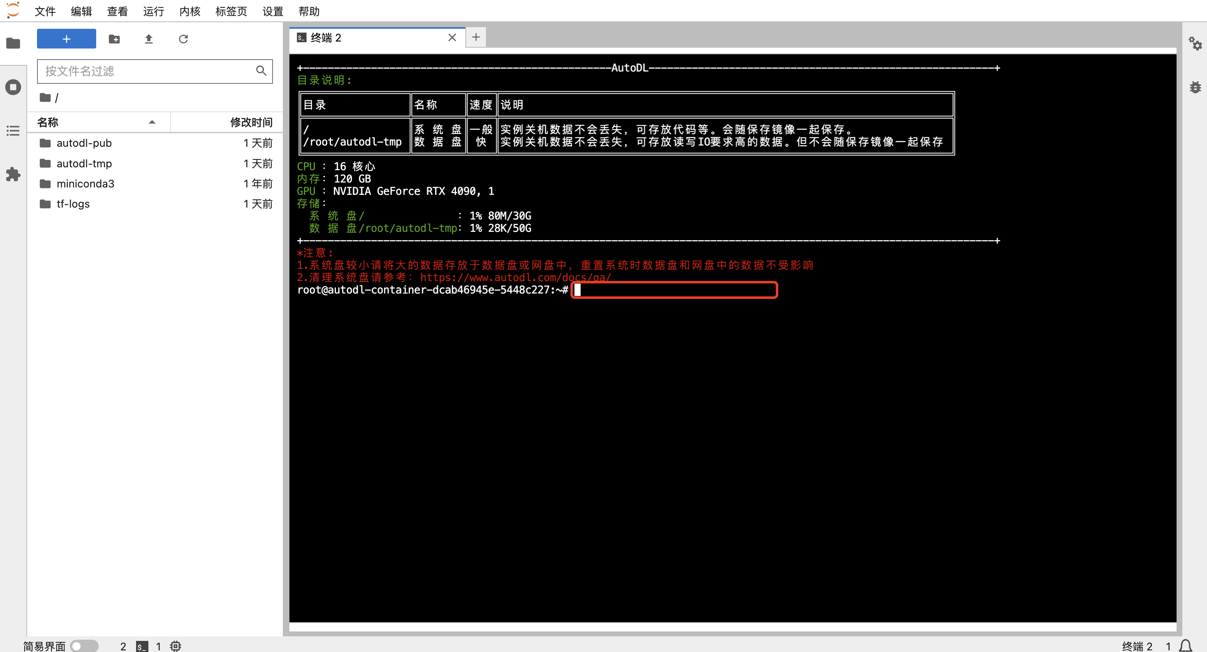Viewport: 1207px width, 652px height.
Task: Open the table of contents panel
Action: click(x=13, y=131)
